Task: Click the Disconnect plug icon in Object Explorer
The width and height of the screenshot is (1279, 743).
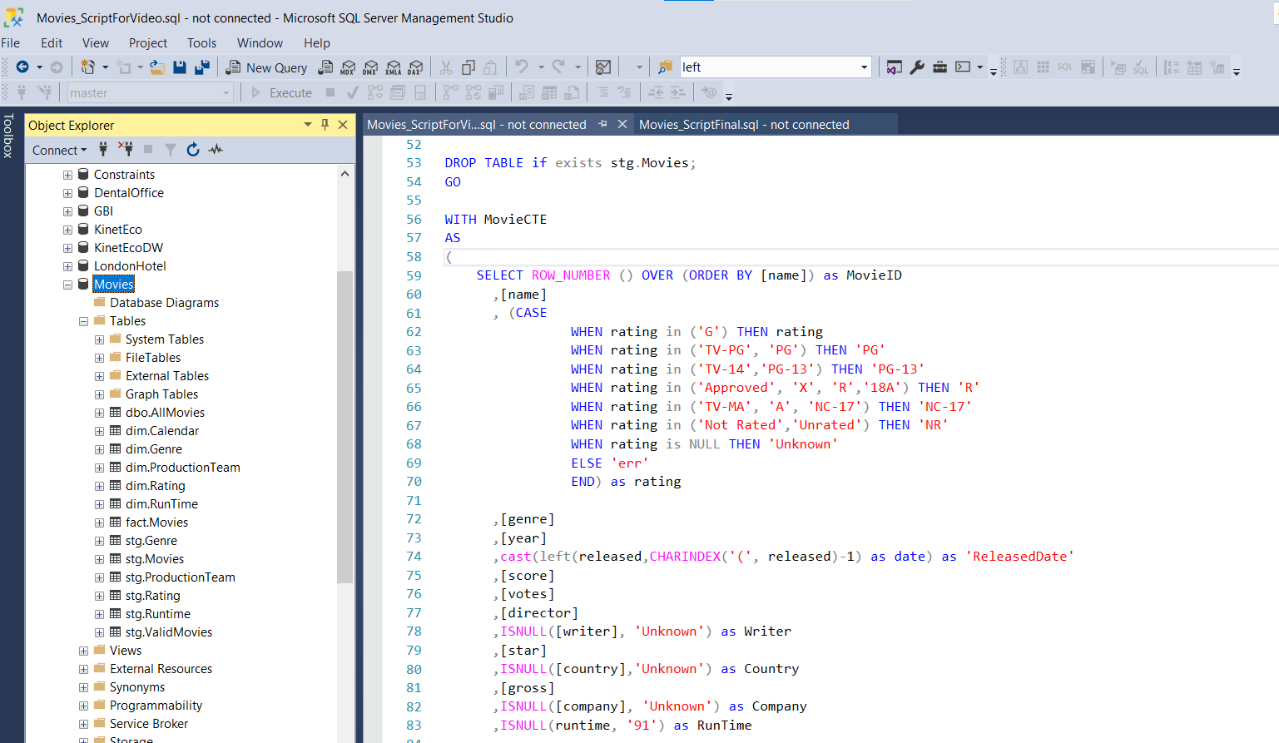Action: coord(126,150)
